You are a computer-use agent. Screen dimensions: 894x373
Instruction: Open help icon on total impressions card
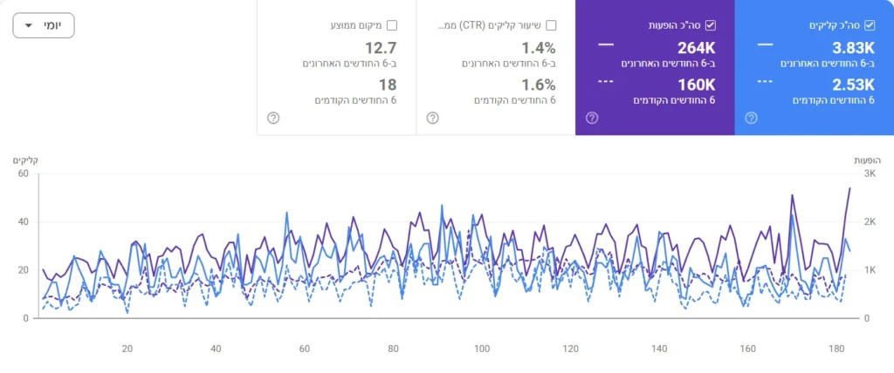point(592,118)
